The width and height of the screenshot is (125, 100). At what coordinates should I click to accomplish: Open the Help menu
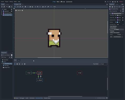[19, 2]
